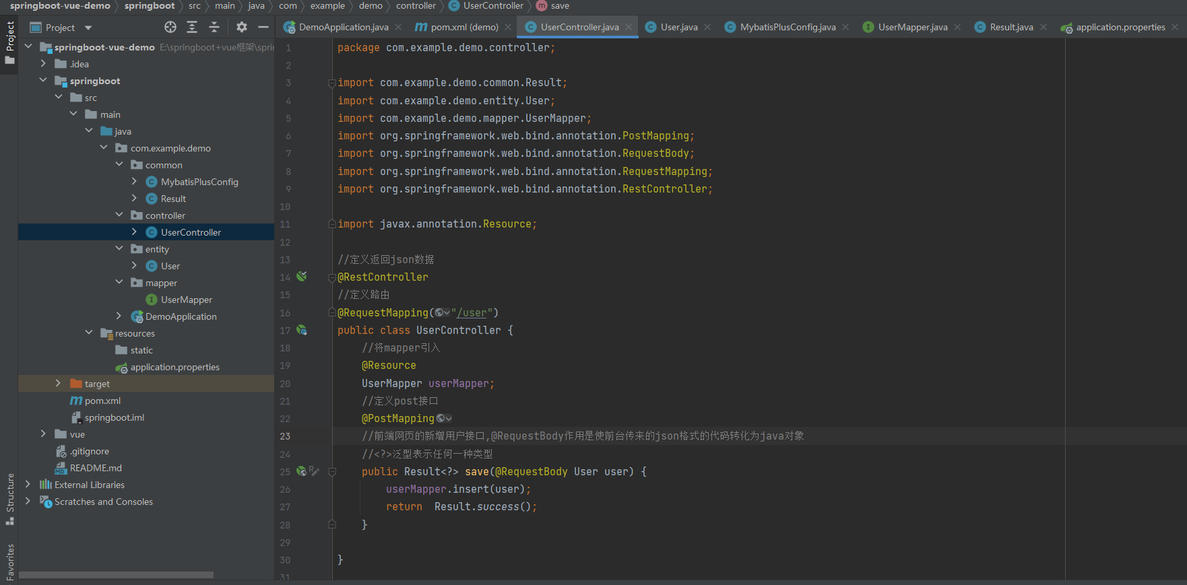Close the pom.xml (demo) tab
This screenshot has height=585, width=1187.
tap(508, 27)
